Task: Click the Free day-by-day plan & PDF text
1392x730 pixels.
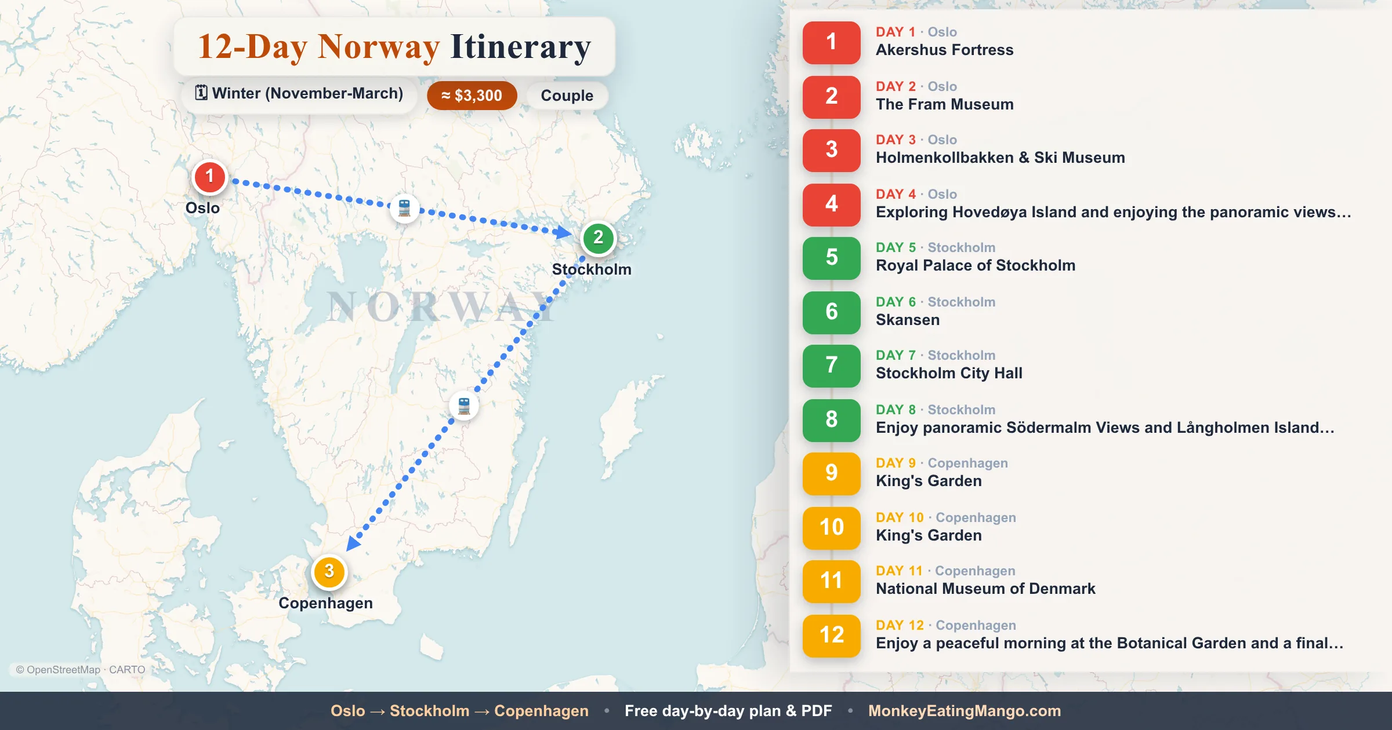Action: point(728,711)
